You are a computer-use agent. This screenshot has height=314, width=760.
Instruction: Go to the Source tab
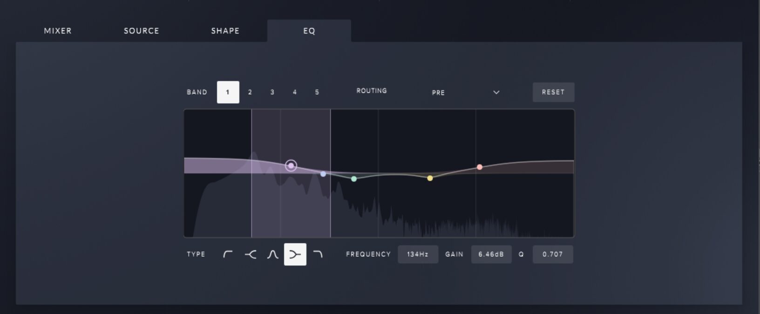(x=141, y=31)
